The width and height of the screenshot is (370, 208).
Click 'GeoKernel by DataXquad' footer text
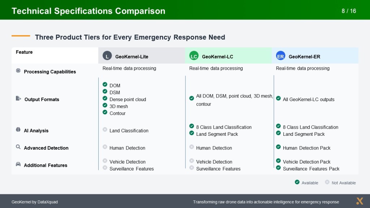pos(35,202)
